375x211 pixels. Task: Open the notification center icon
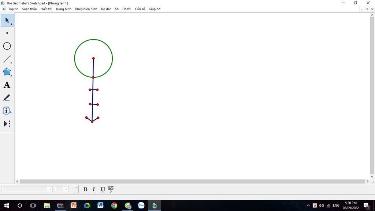(366, 206)
